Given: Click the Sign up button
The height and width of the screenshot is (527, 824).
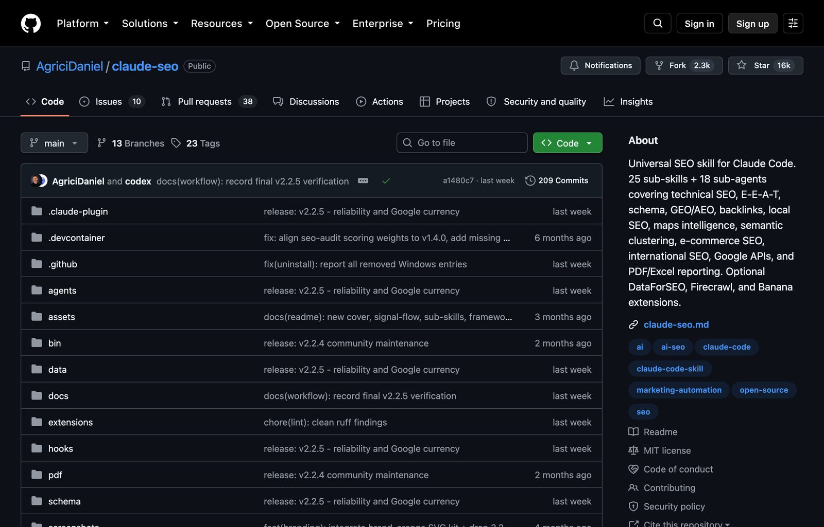Looking at the screenshot, I should (x=752, y=23).
